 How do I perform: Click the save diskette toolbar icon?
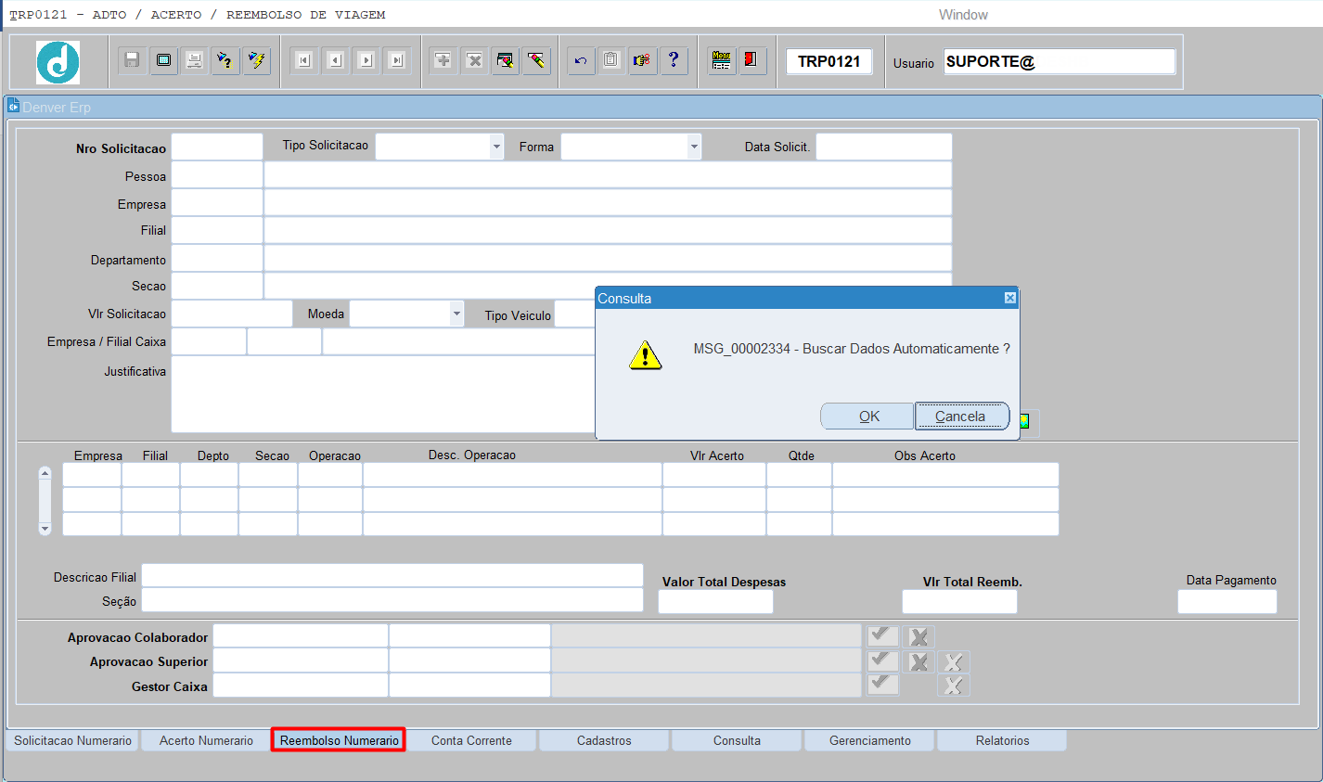click(133, 60)
